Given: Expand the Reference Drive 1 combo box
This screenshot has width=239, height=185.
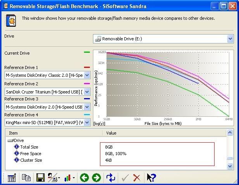Looking at the screenshot, I should pos(87,75).
